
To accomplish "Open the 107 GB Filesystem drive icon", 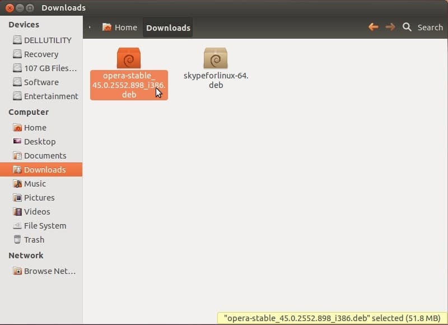I will coord(17,68).
